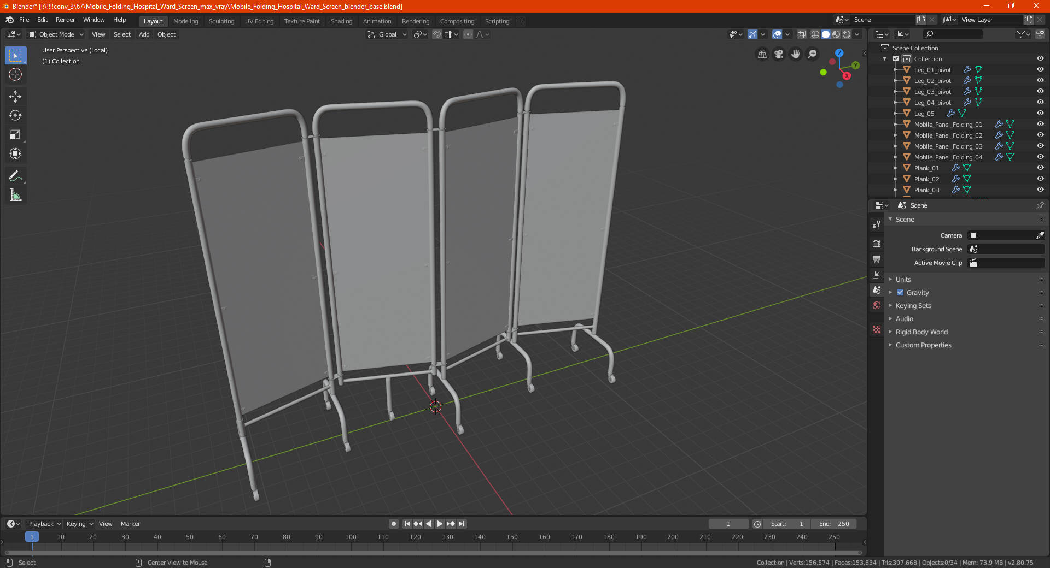Screen dimensions: 1050x568
Task: Uncheck the Gravity checkbox
Action: point(900,292)
